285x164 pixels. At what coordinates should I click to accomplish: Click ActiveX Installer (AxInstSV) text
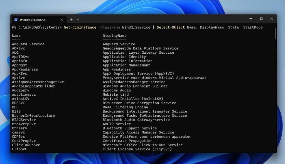point(133,99)
